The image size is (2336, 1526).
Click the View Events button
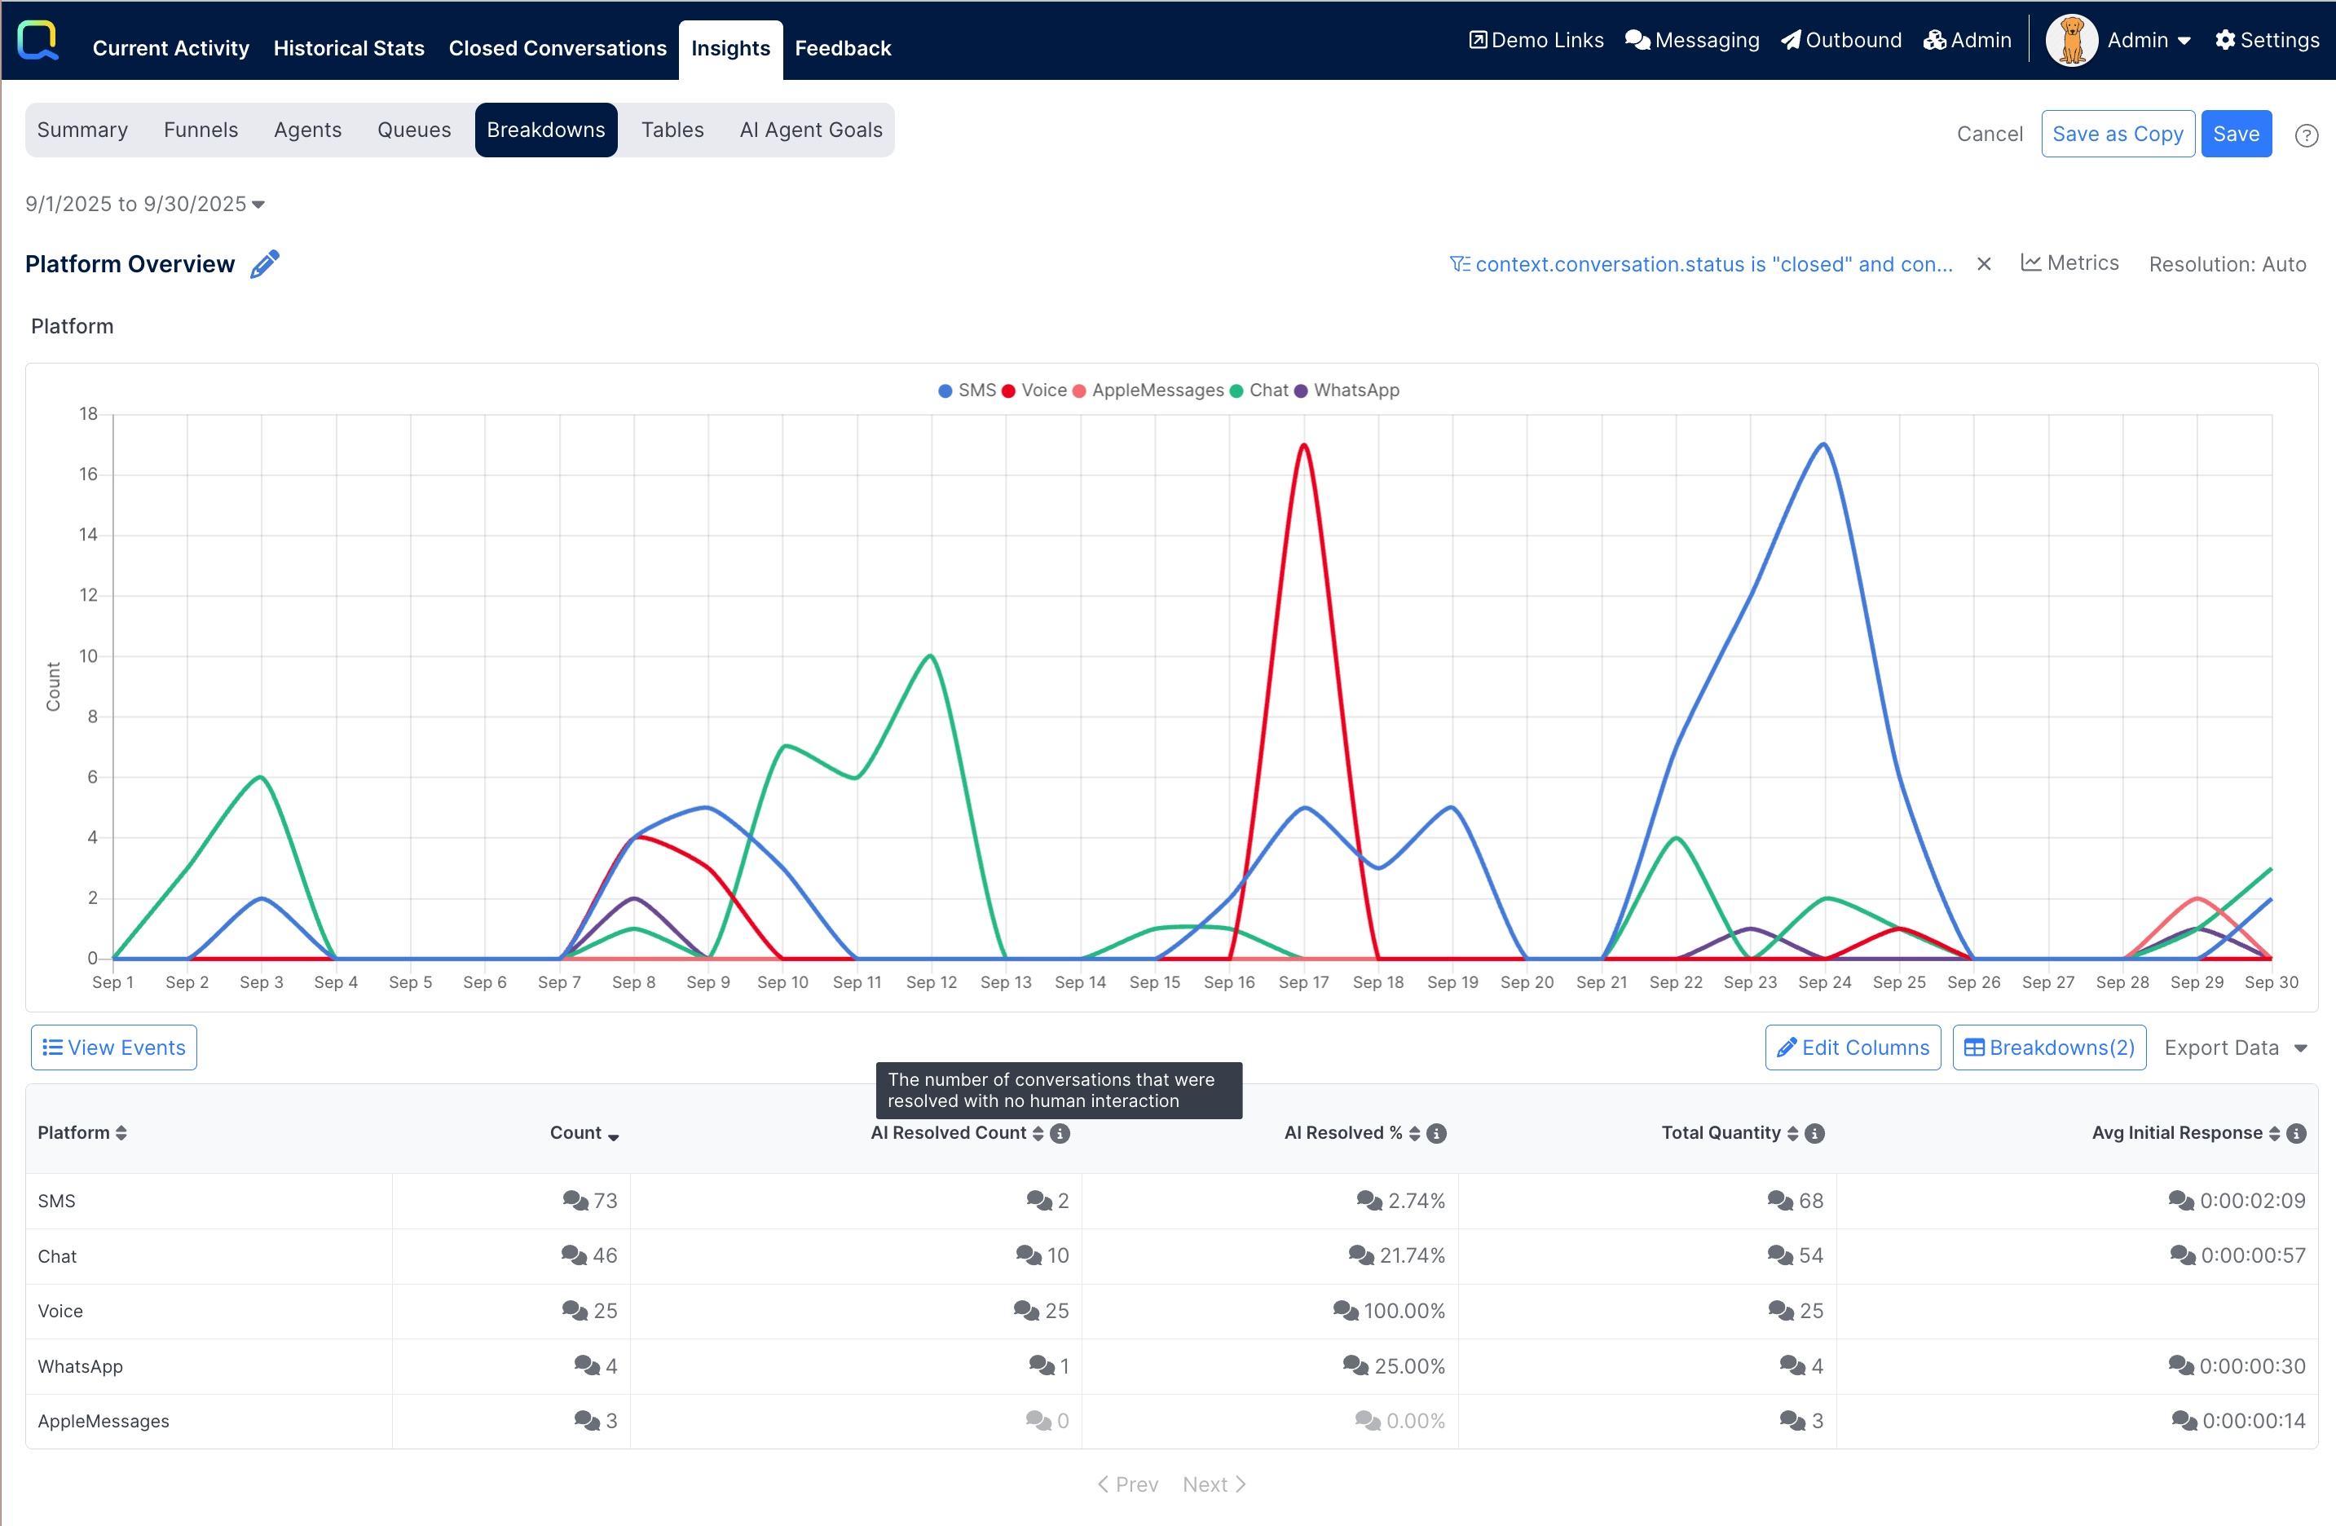(114, 1048)
